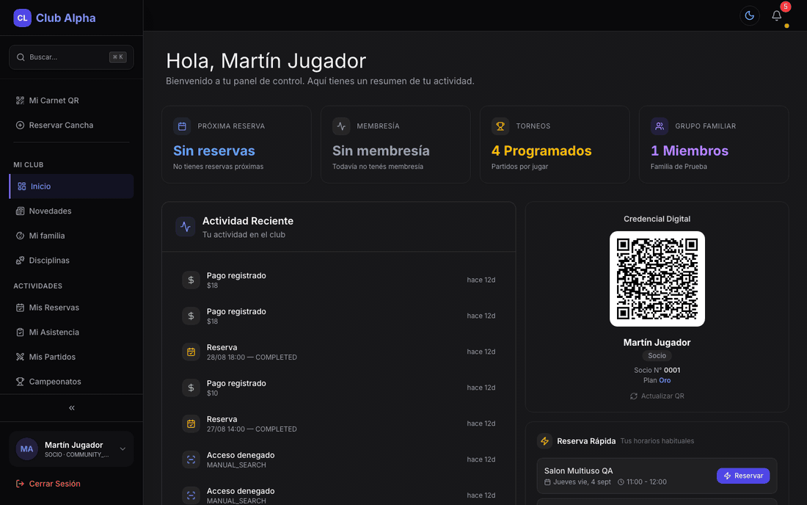Image resolution: width=807 pixels, height=505 pixels.
Task: Click Cerrar Sesión to log out
Action: pos(48,484)
